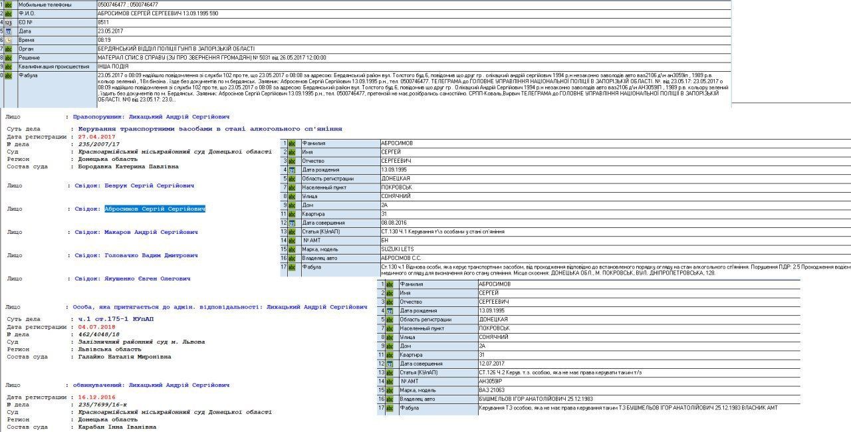Click case number 462/4048/18
851x432 pixels.
98,335
